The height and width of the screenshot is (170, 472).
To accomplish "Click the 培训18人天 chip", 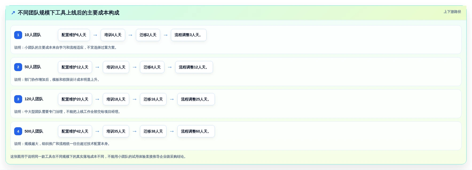I will [x=116, y=99].
